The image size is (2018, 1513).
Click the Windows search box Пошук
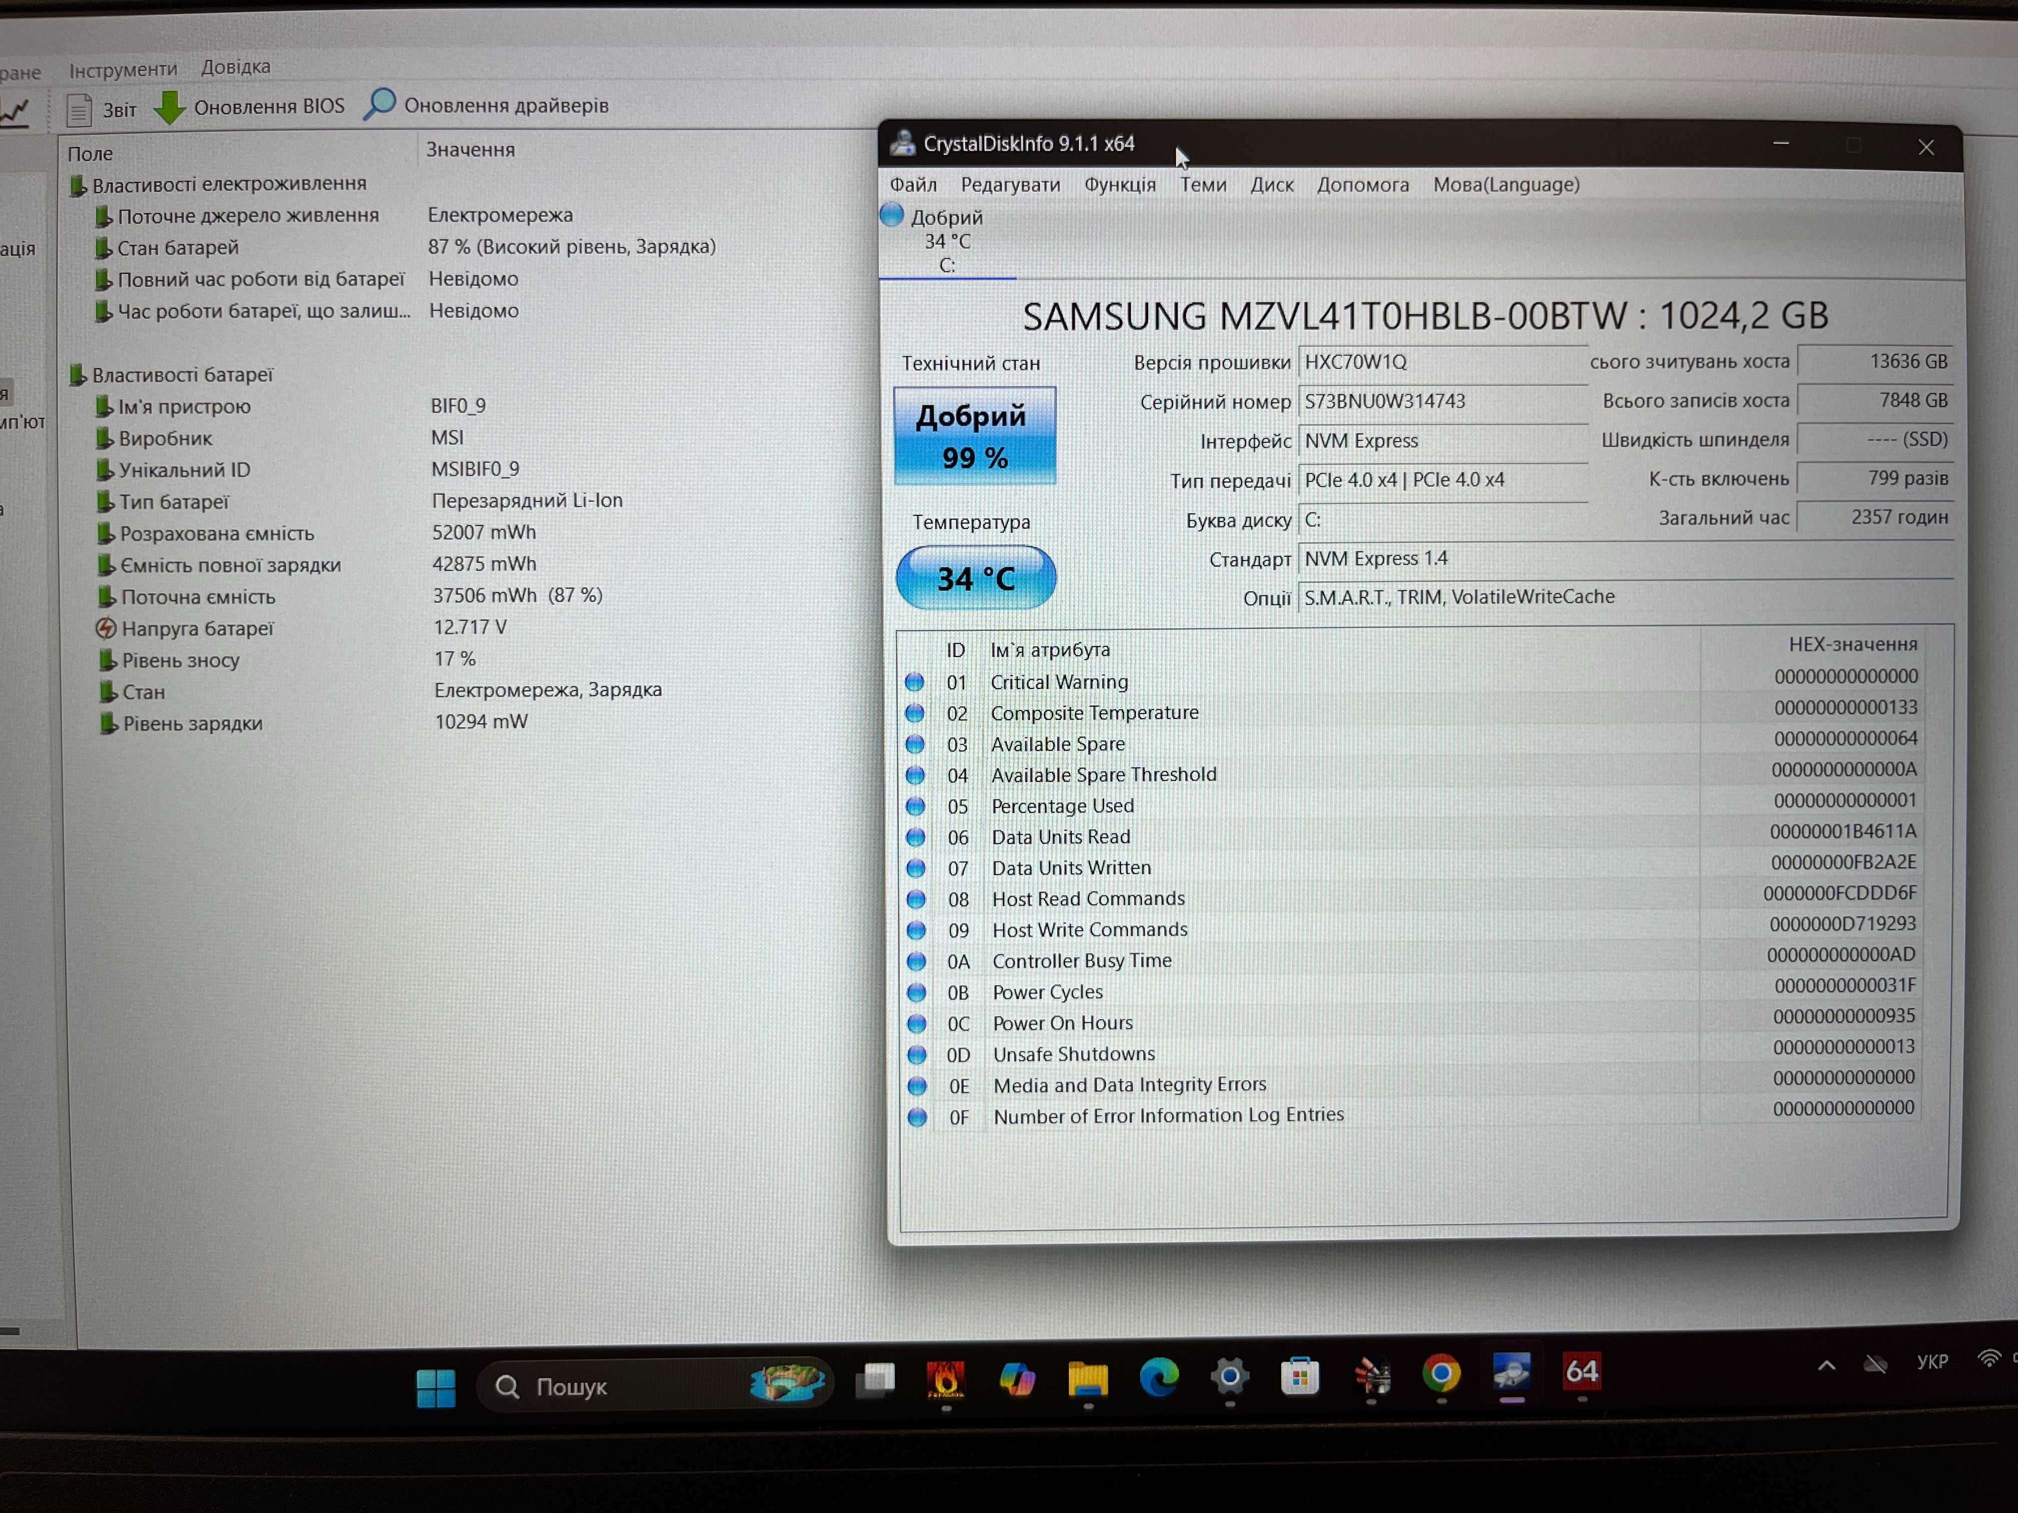click(x=654, y=1386)
